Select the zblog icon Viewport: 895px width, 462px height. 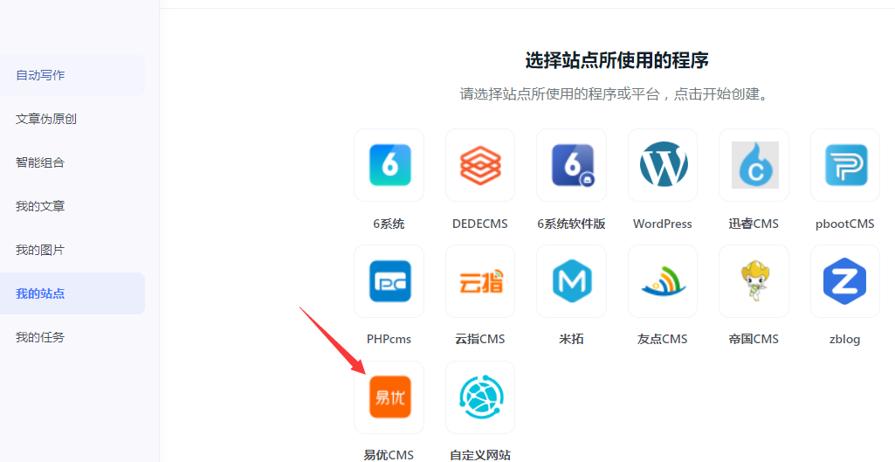point(845,281)
